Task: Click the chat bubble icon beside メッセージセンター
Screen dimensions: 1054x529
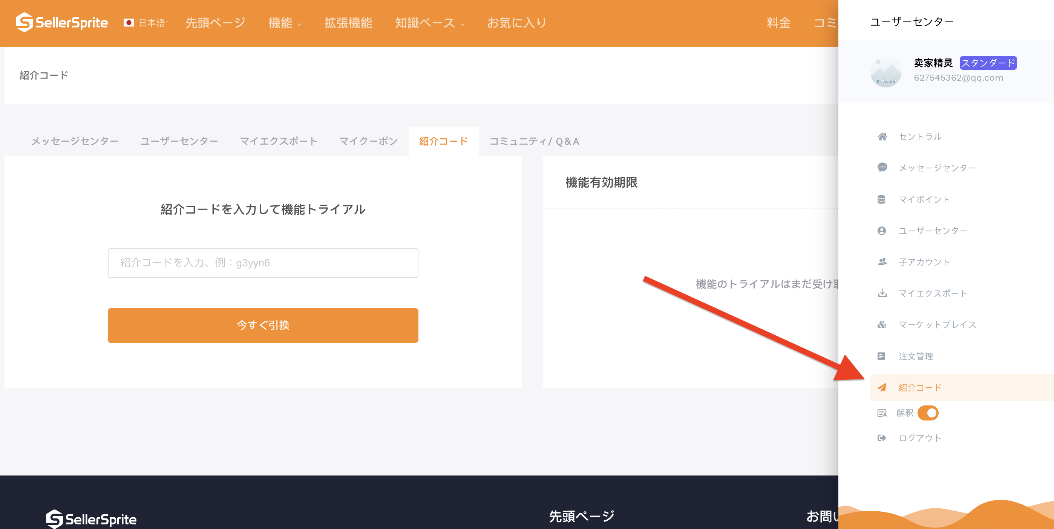Action: point(882,168)
